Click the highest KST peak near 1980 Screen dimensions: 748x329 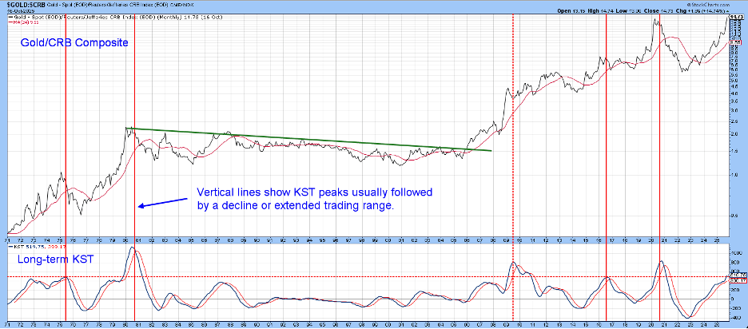coord(133,250)
